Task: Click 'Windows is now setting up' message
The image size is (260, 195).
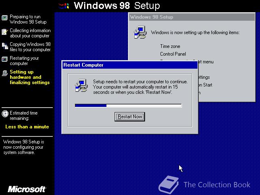Action: [195, 32]
